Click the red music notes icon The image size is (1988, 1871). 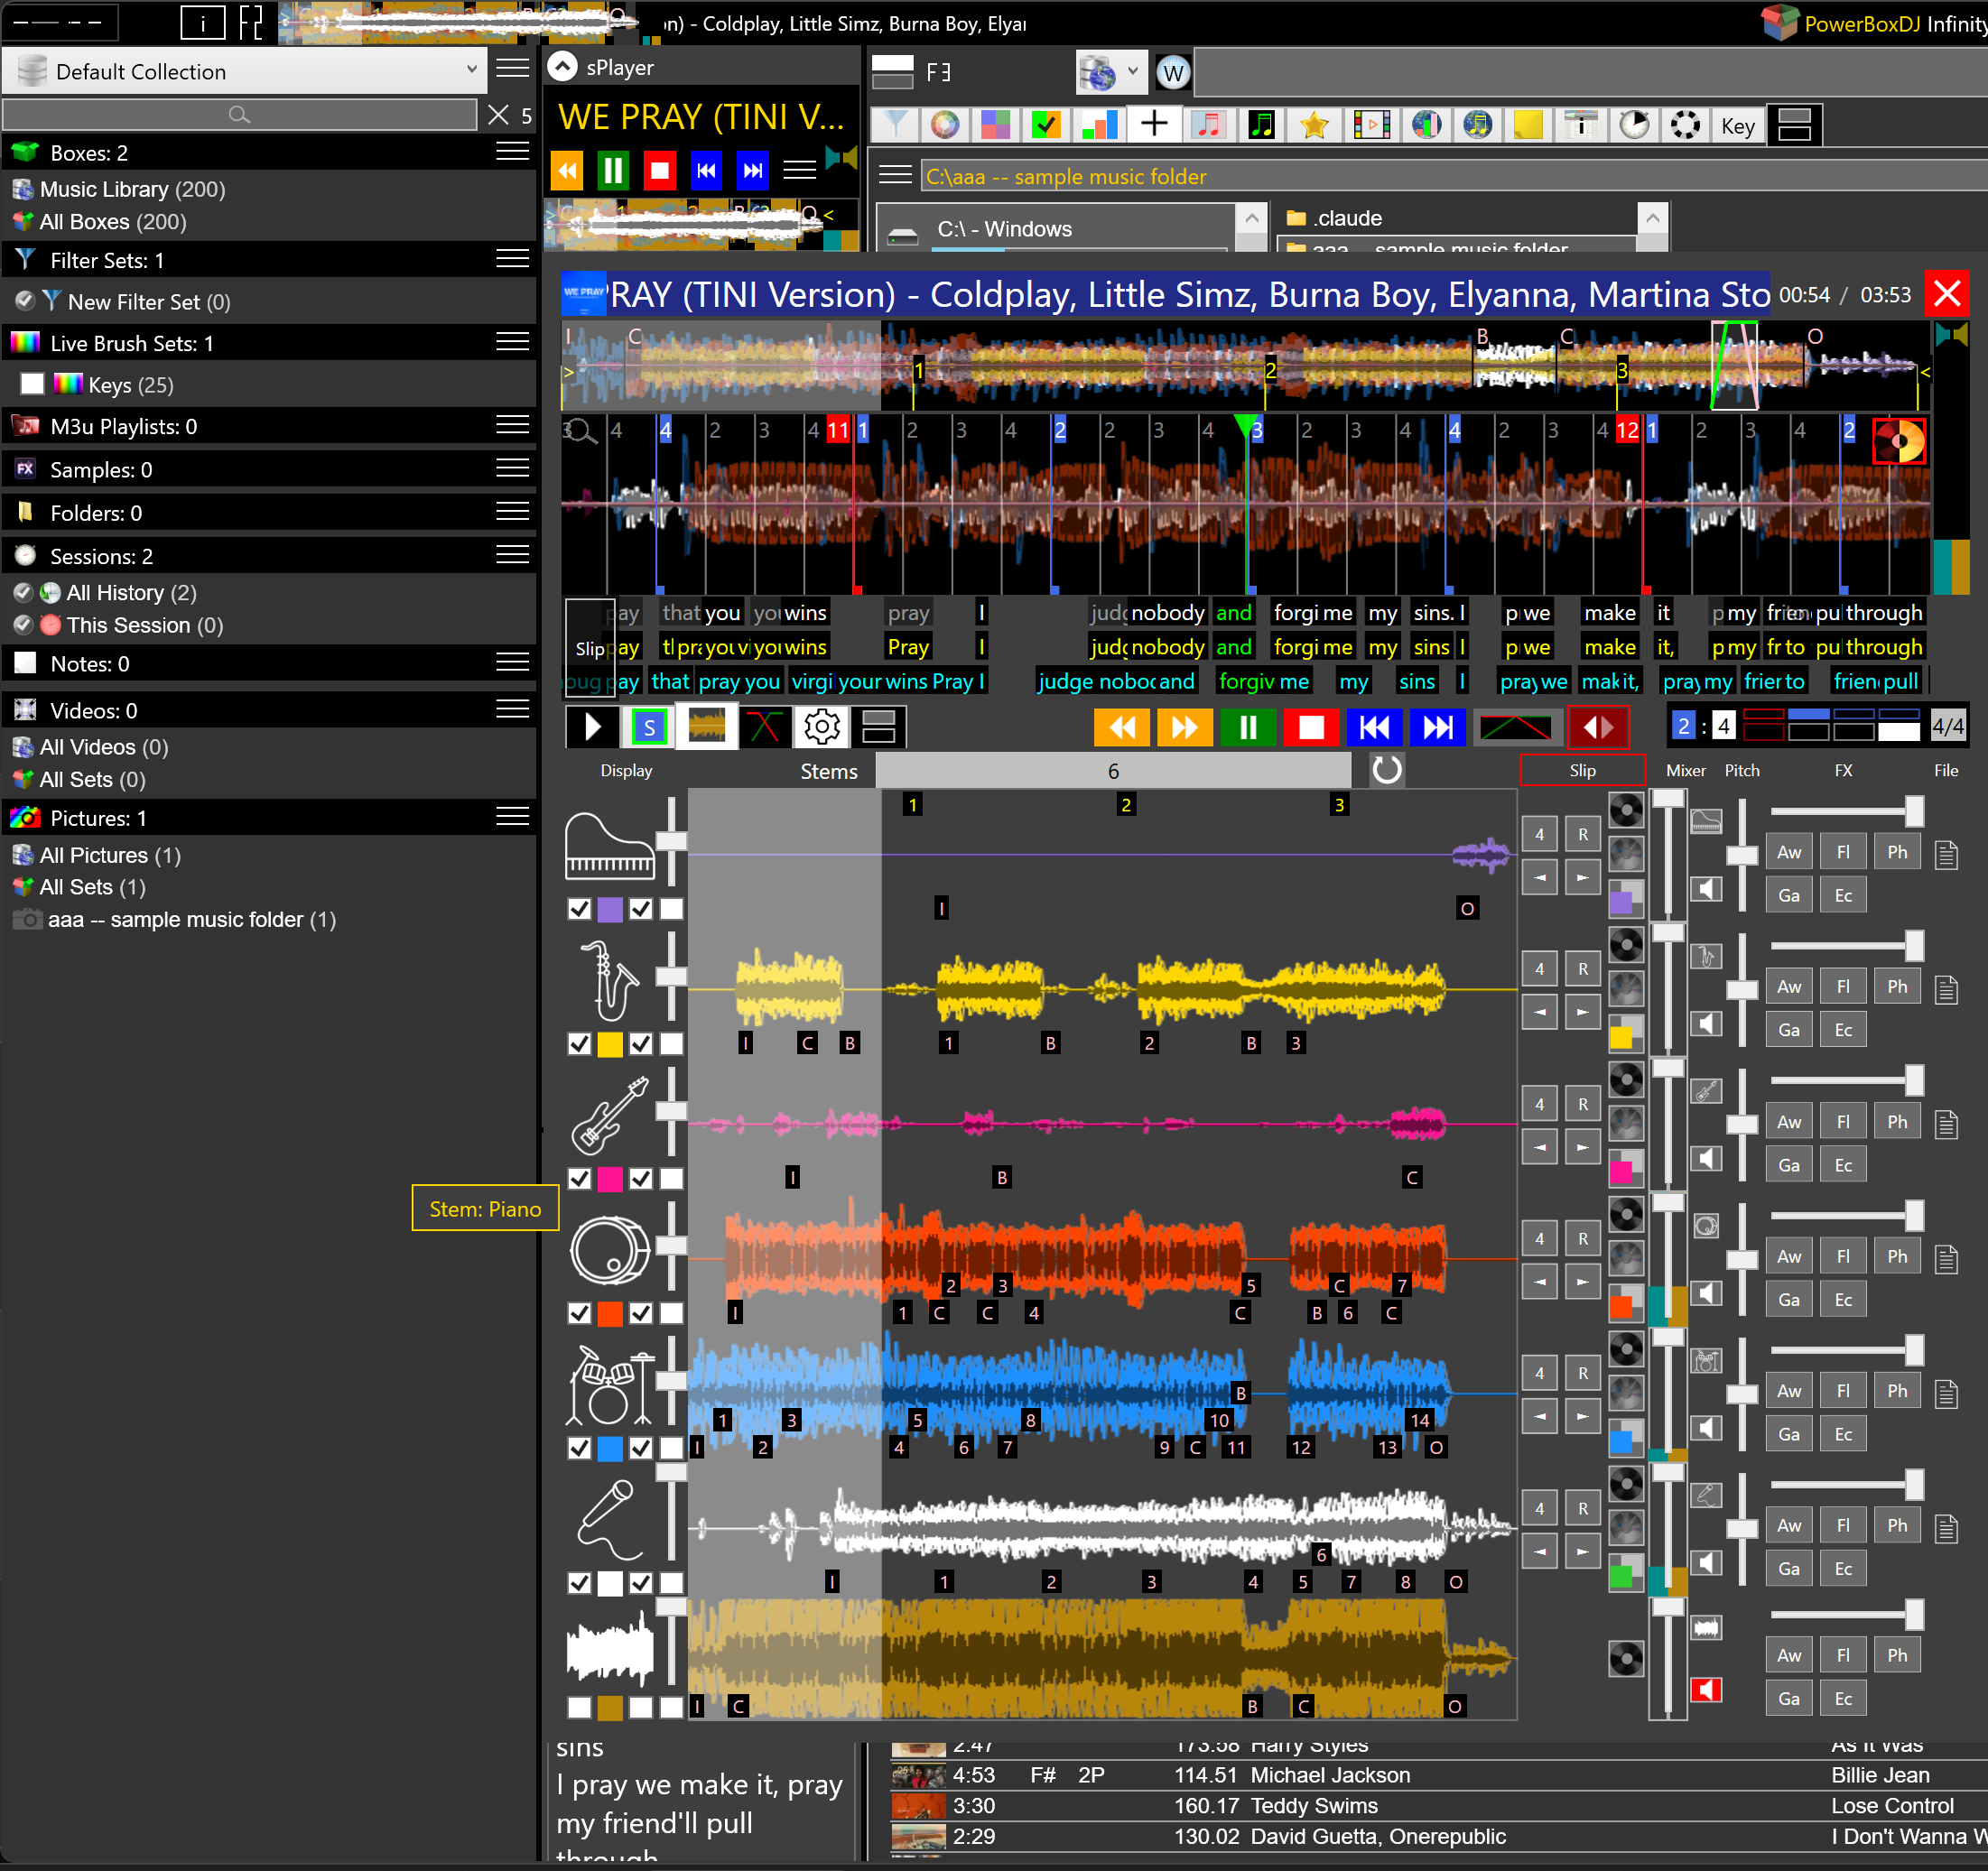click(x=1208, y=125)
